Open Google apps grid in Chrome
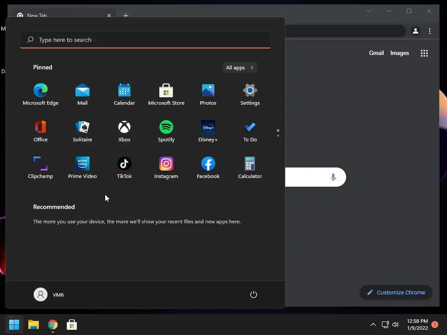This screenshot has height=335, width=447. [x=424, y=53]
